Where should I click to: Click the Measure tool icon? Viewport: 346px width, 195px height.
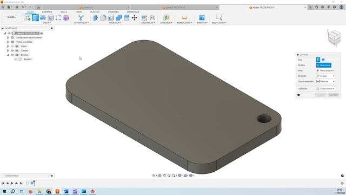tap(184, 18)
